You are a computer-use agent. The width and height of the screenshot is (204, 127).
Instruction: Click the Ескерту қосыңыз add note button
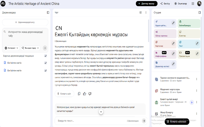click(177, 122)
